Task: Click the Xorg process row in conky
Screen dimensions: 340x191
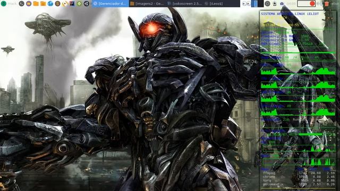Action: pyautogui.click(x=299, y=180)
